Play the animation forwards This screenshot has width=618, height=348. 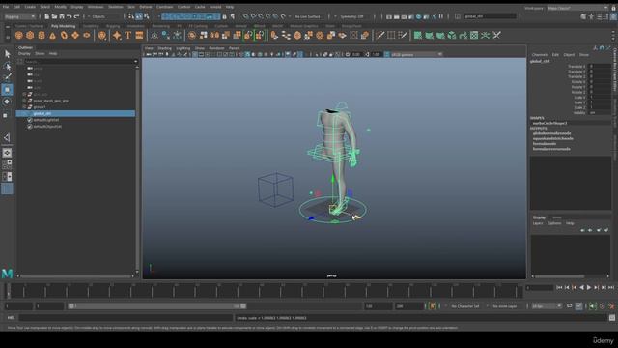589,288
